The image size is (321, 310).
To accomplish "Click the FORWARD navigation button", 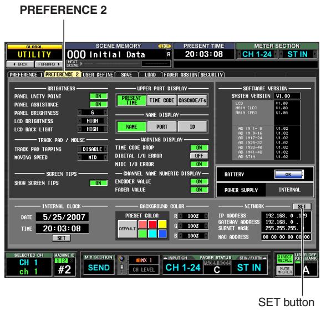I will 49,64.
